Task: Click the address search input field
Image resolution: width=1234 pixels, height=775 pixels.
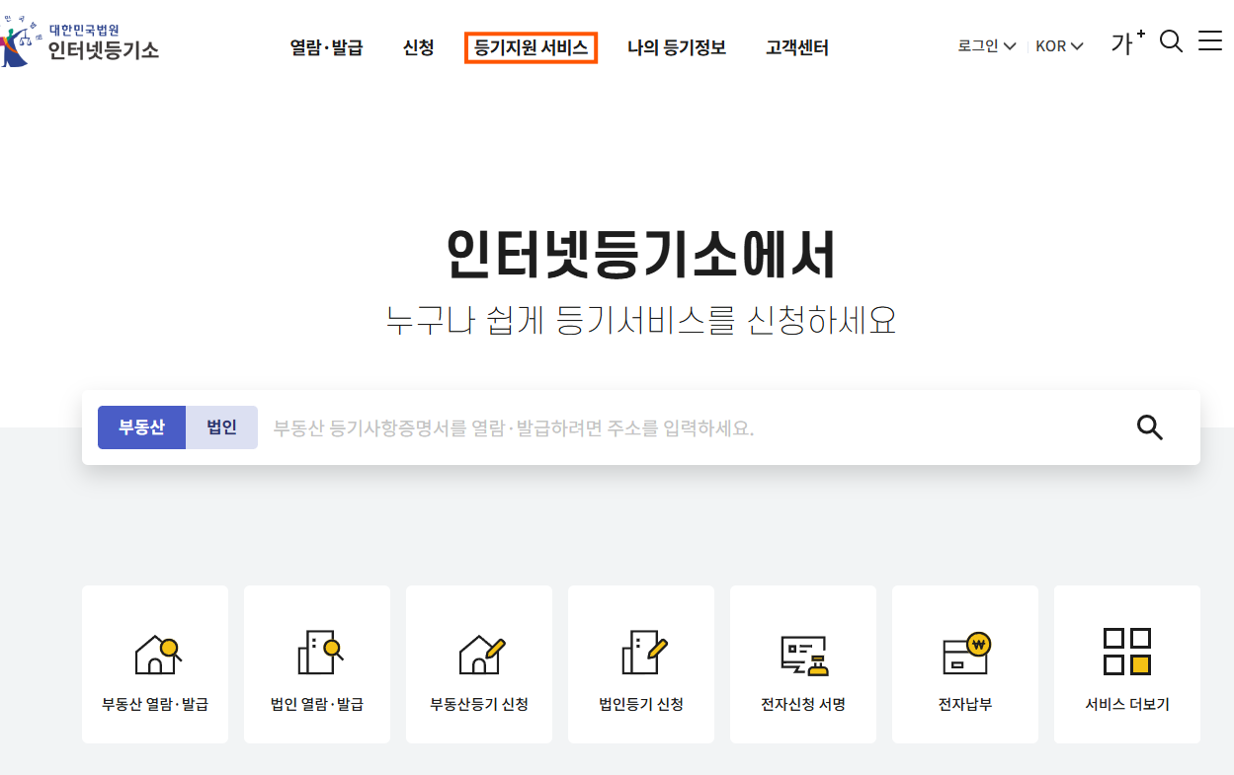Action: [x=692, y=428]
